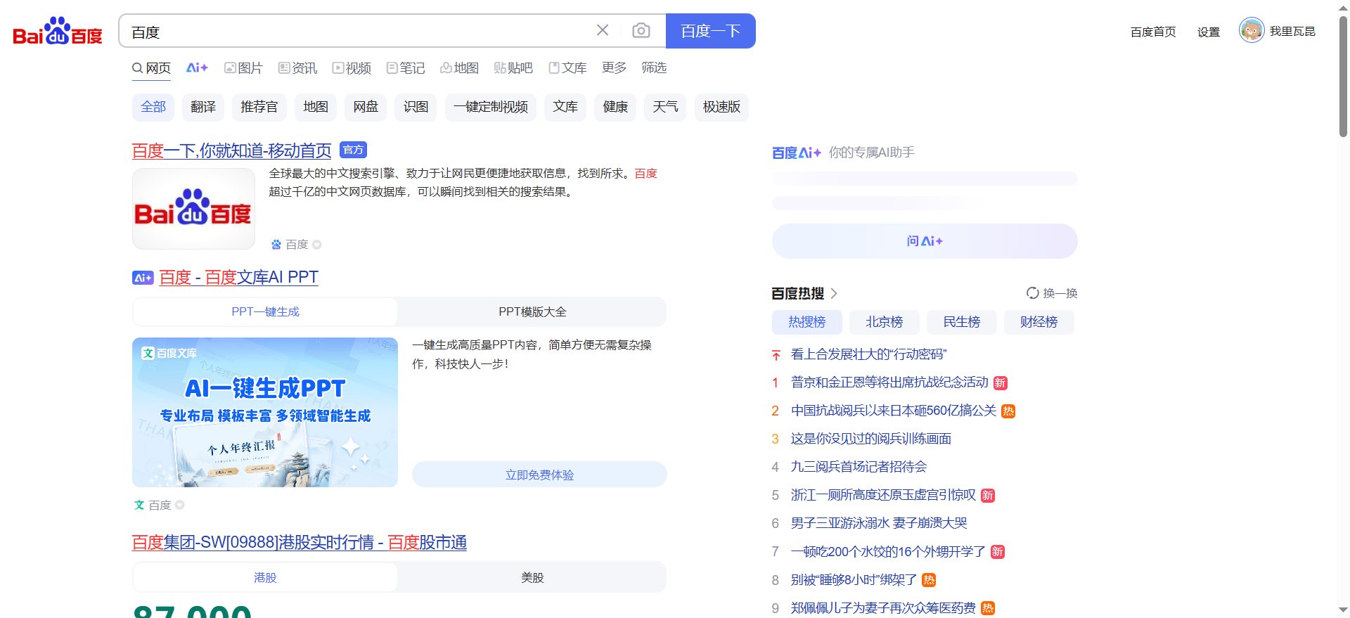Open the user profile avatar

click(x=1251, y=30)
